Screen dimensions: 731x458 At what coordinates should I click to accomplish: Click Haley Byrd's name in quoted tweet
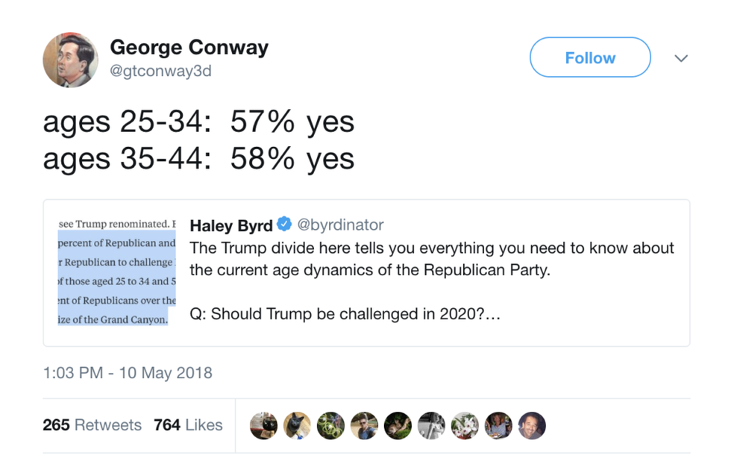[231, 225]
